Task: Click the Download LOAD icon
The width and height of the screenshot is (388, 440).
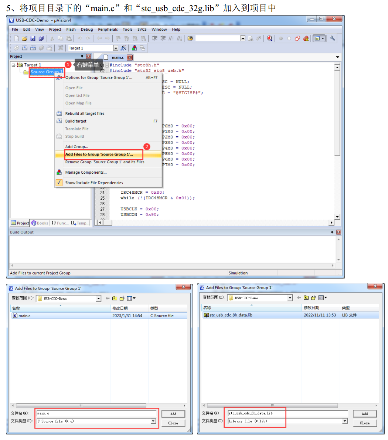Action: (60, 48)
